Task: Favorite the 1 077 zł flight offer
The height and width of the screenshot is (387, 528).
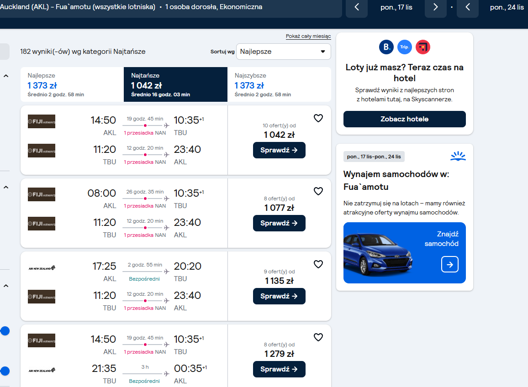Action: (x=318, y=191)
